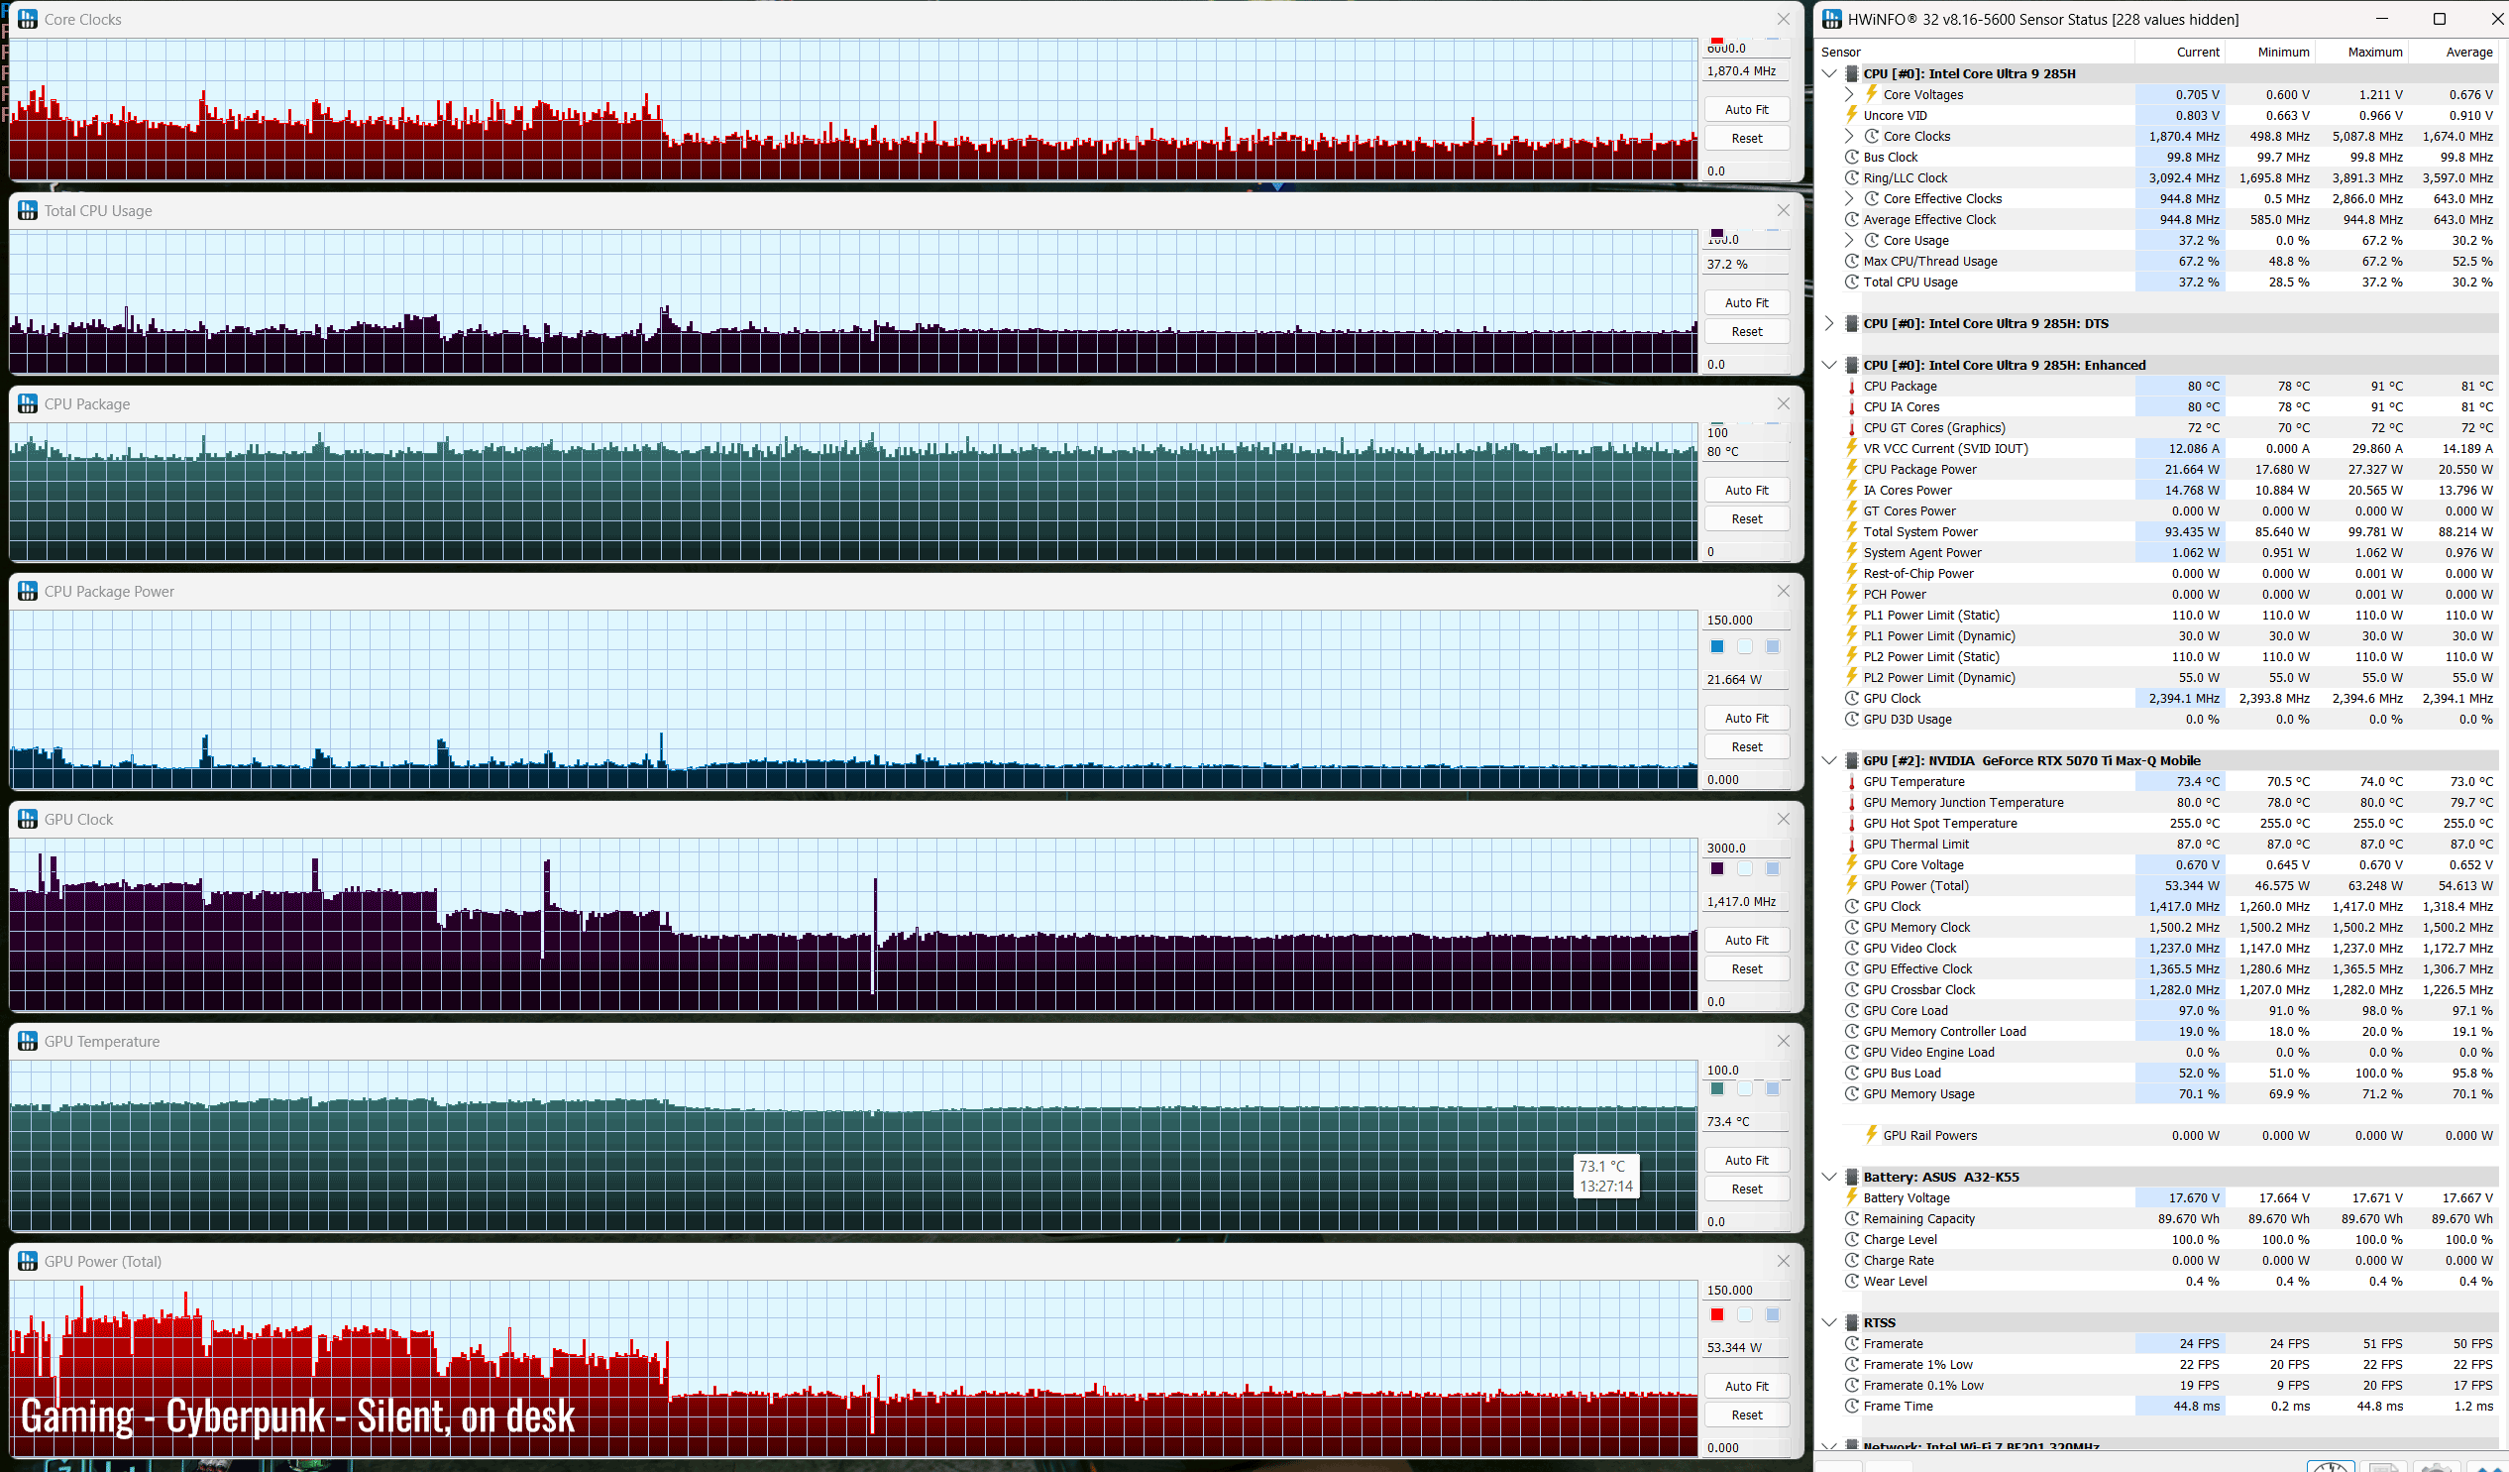The image size is (2509, 1472).
Task: Click the chip icon beside CPU [#0] Intel Core Ultra 9 285H
Action: (1852, 73)
